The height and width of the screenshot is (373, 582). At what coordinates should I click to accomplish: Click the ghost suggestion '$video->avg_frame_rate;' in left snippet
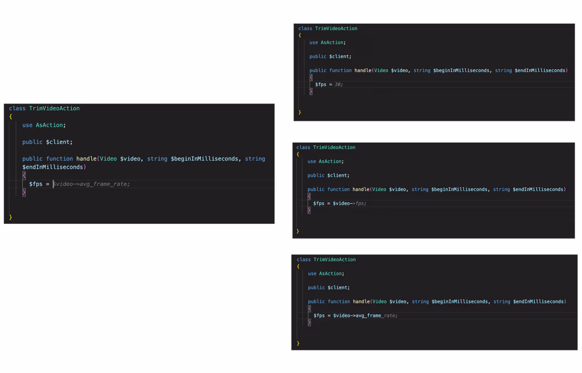[91, 184]
